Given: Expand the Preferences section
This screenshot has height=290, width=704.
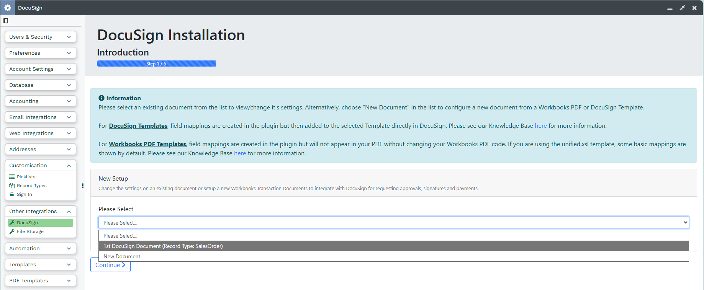Looking at the screenshot, I should click(41, 53).
